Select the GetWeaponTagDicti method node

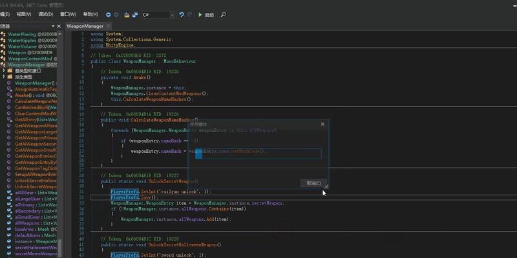tap(36, 168)
